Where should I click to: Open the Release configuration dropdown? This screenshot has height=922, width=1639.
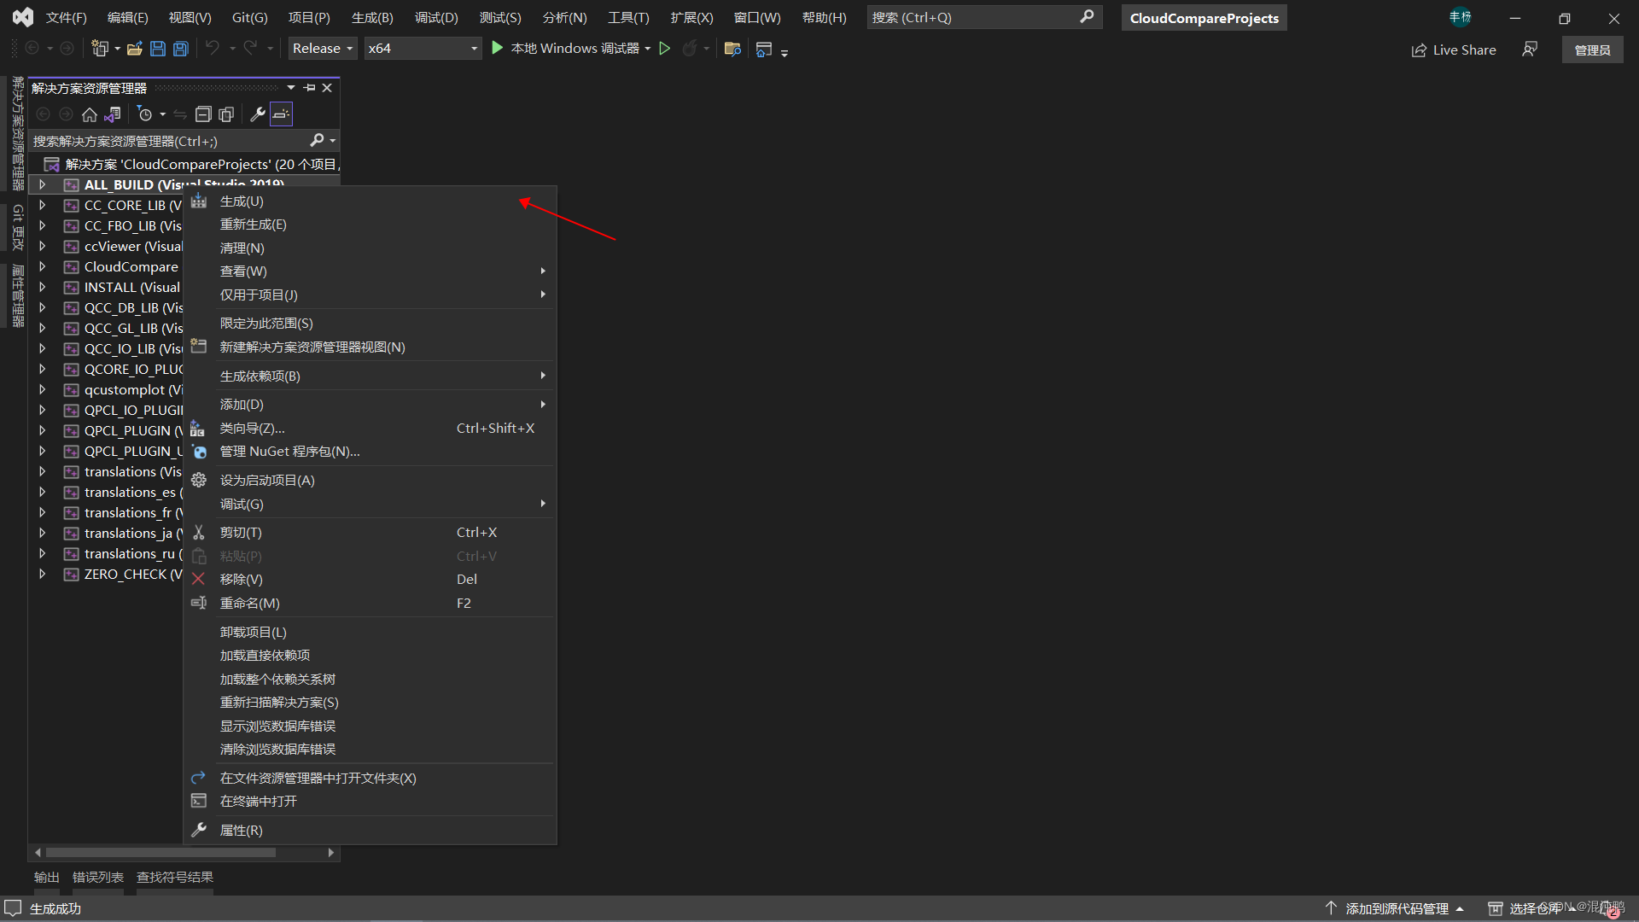[323, 49]
